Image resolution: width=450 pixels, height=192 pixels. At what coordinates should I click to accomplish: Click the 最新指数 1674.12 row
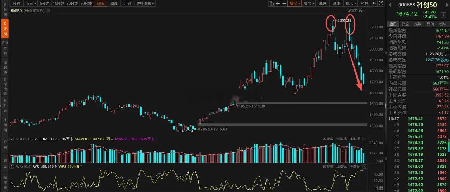(x=418, y=31)
